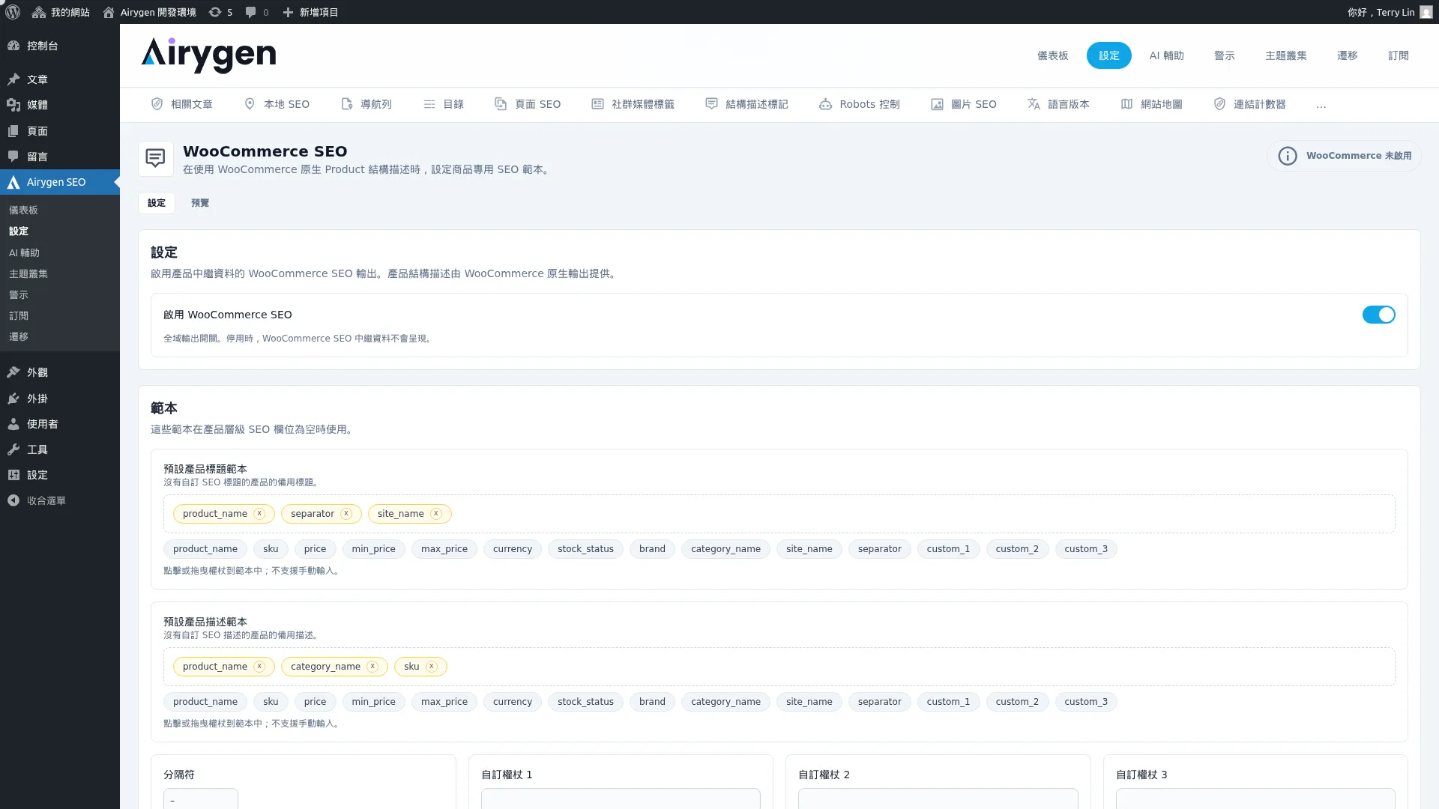Open 警示 in top navigation
This screenshot has width=1439, height=809.
[1224, 55]
